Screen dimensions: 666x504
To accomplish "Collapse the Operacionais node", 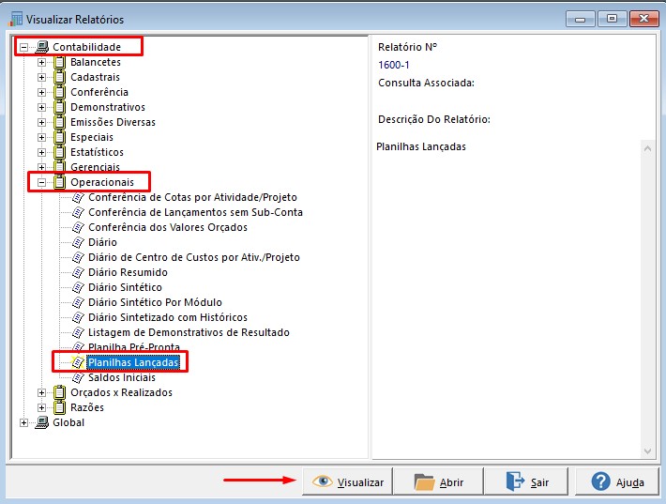I will (41, 182).
